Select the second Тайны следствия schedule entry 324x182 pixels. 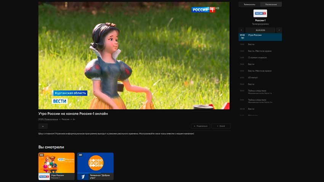(x=260, y=101)
